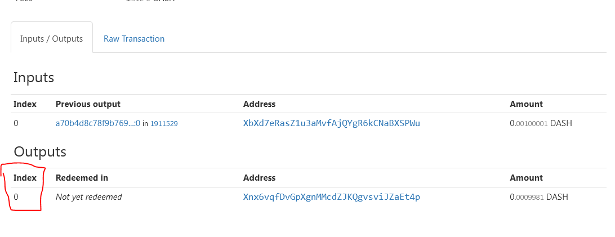Open output address Xnx6vqfDvGpXgnMMcdZJKQgvsviJZaEt4p
The height and width of the screenshot is (237, 615).
[331, 196]
